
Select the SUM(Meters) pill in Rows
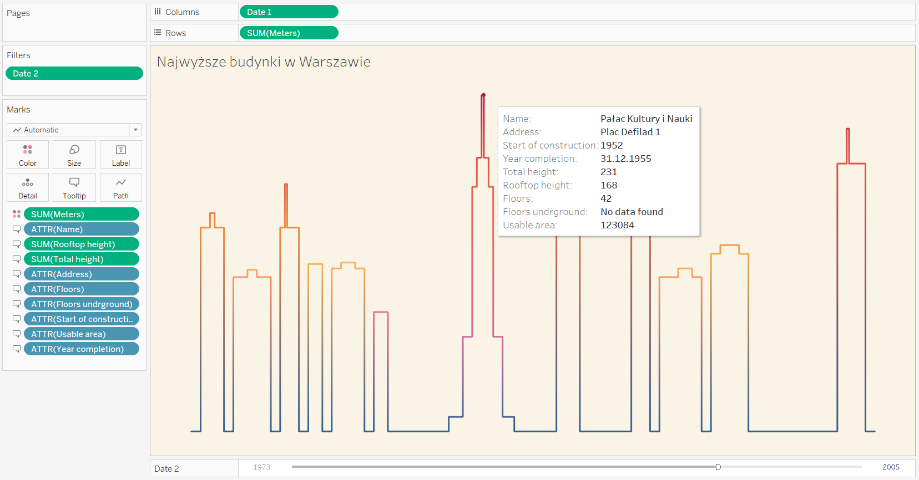coord(289,33)
